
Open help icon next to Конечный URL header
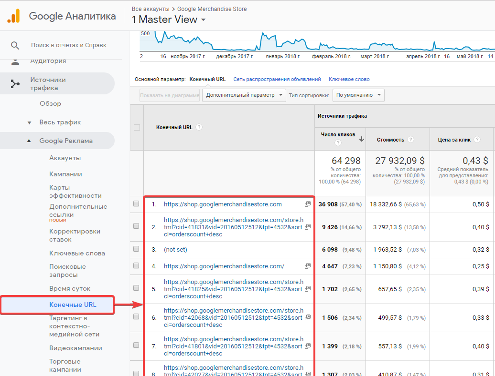point(199,127)
